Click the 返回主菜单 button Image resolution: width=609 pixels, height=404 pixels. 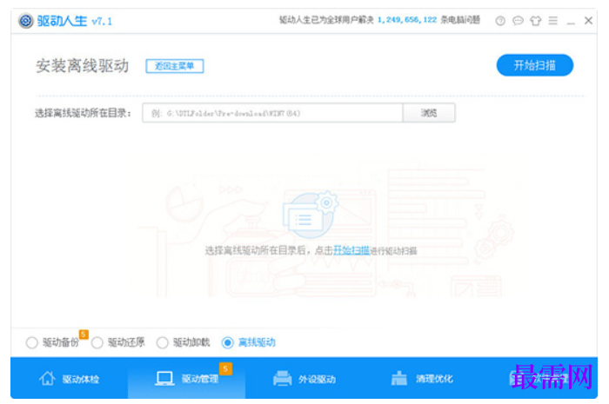tap(175, 66)
